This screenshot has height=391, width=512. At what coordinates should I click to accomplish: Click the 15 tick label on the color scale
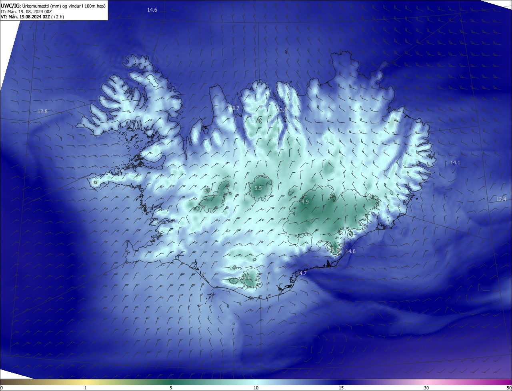click(341, 388)
